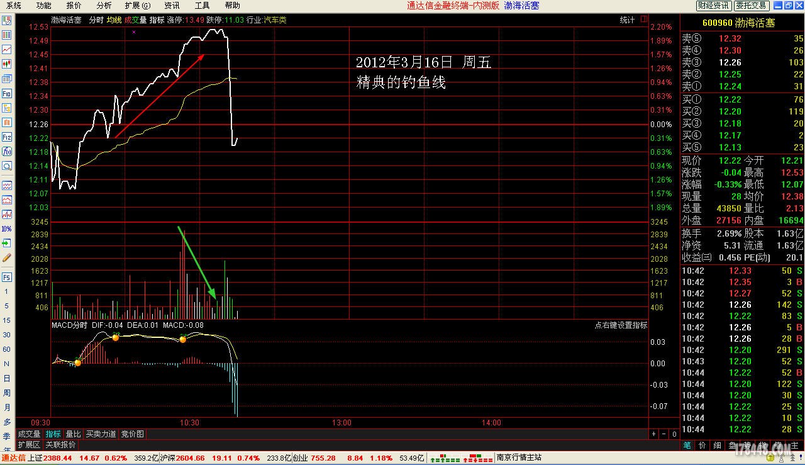The width and height of the screenshot is (805, 465).
Task: Switch to the 竞价图 tab
Action: tap(133, 434)
